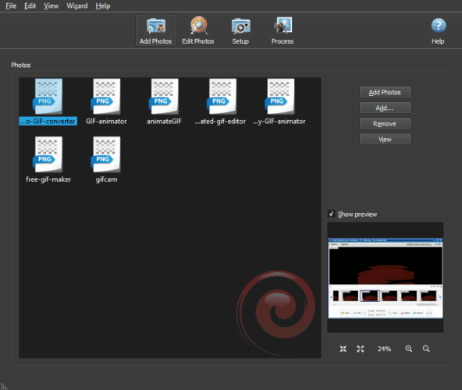Click the gifcam file name label

[106, 179]
